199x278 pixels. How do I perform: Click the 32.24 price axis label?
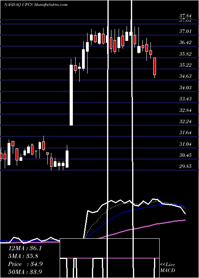point(185,122)
